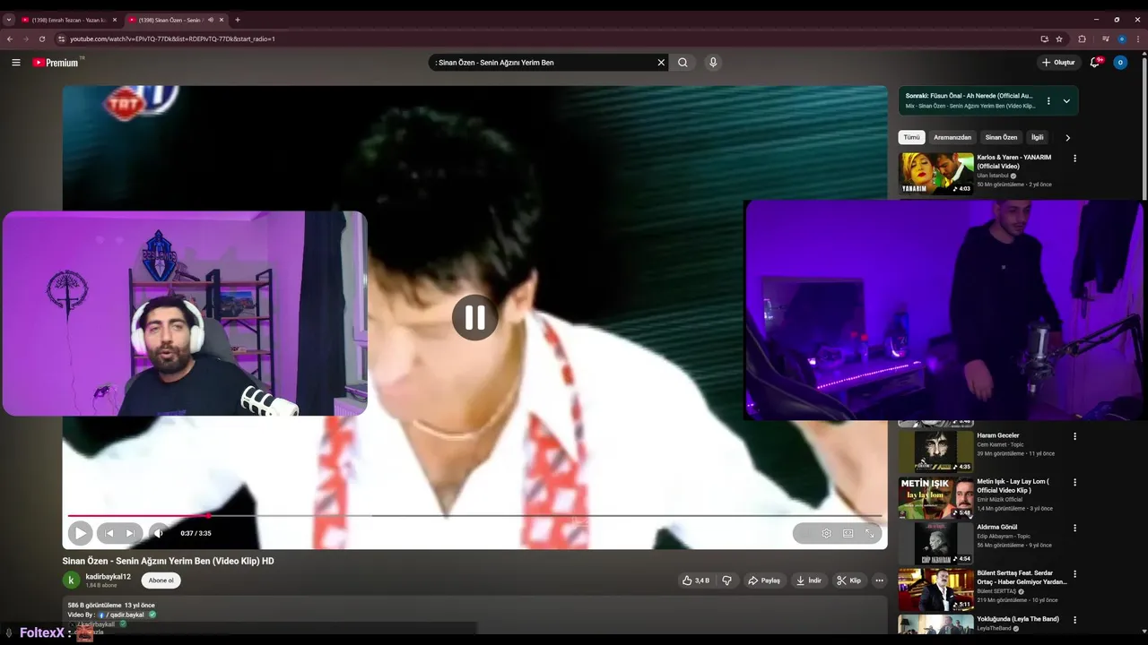This screenshot has height=645, width=1148.
Task: Bookmark this page with star icon
Action: click(1059, 39)
